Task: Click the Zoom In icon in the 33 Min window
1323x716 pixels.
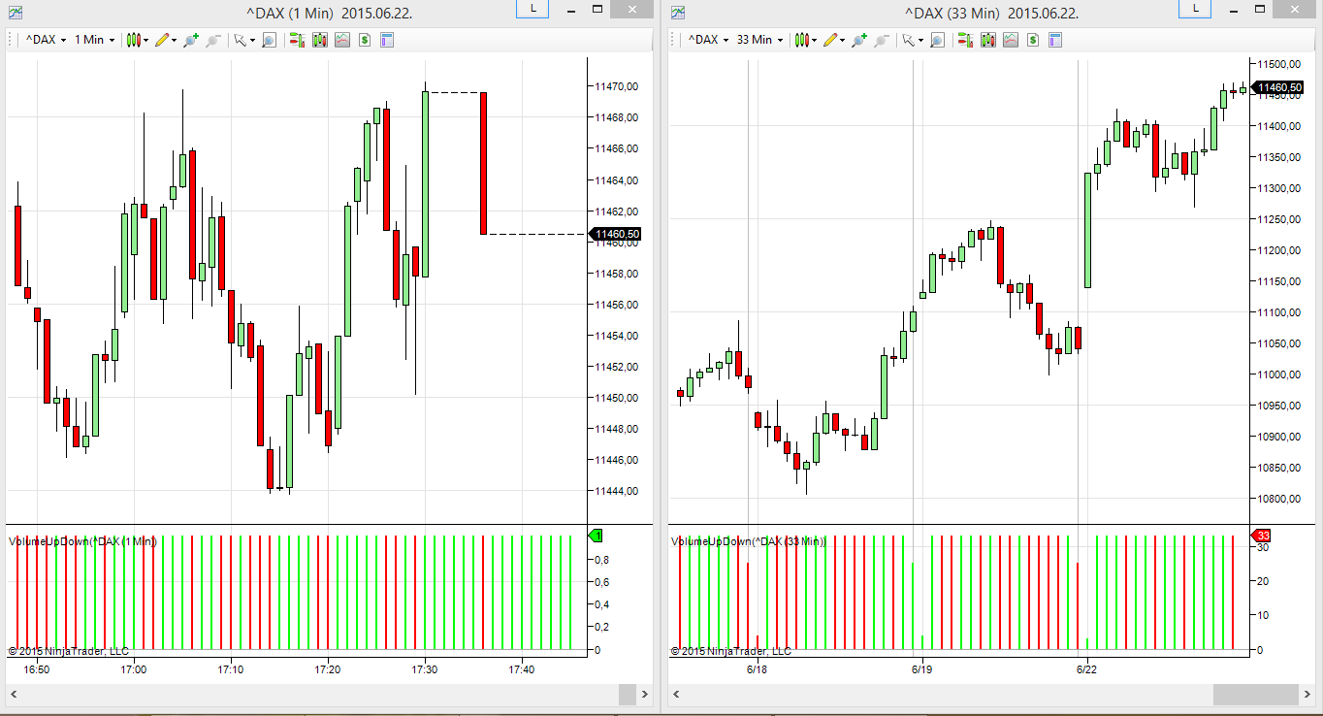Action: 858,40
